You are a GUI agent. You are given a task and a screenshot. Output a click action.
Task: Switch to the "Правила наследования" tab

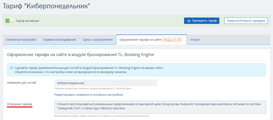[59, 40]
